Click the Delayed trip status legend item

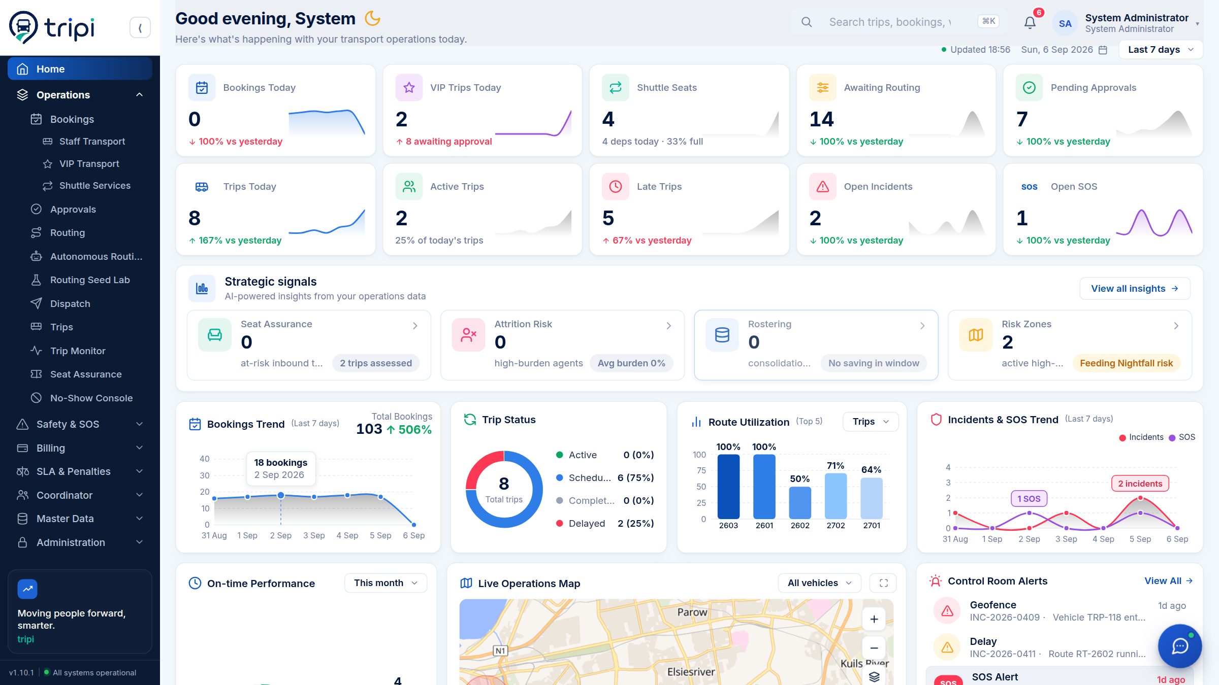605,523
